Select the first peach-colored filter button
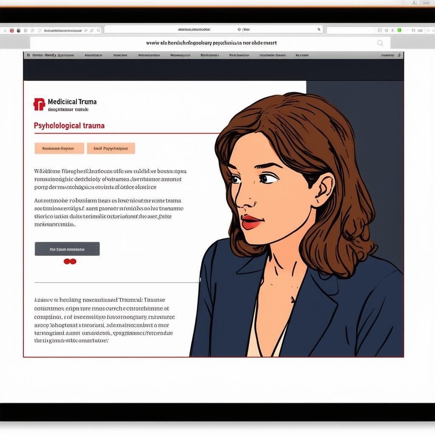The height and width of the screenshot is (435, 435). [59, 148]
